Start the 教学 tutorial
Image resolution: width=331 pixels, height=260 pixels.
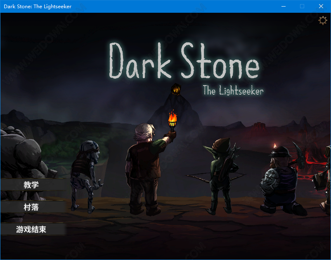pyautogui.click(x=33, y=185)
